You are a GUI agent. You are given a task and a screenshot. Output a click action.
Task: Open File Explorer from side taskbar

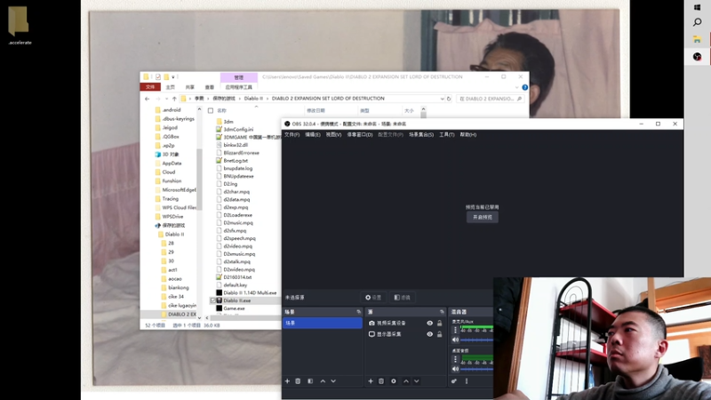(x=698, y=39)
